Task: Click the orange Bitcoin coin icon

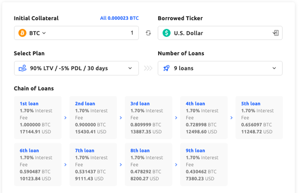Action: click(22, 33)
